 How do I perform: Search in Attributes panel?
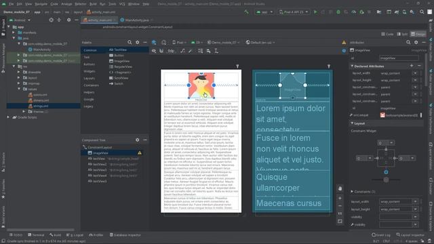(x=408, y=42)
